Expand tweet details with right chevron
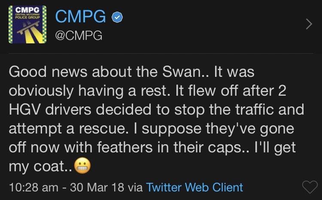 coord(309,25)
